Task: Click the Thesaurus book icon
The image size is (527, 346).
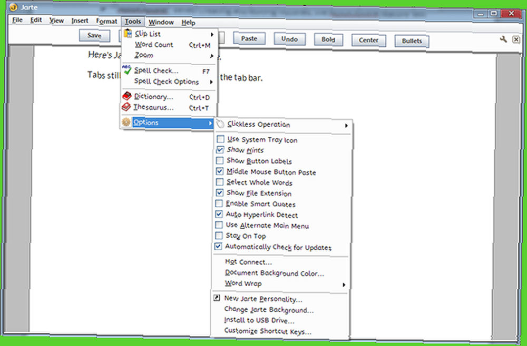Action: tap(126, 107)
